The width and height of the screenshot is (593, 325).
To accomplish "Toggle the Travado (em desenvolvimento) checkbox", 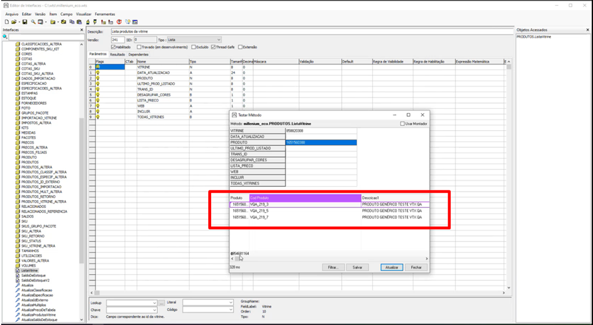I will 139,47.
